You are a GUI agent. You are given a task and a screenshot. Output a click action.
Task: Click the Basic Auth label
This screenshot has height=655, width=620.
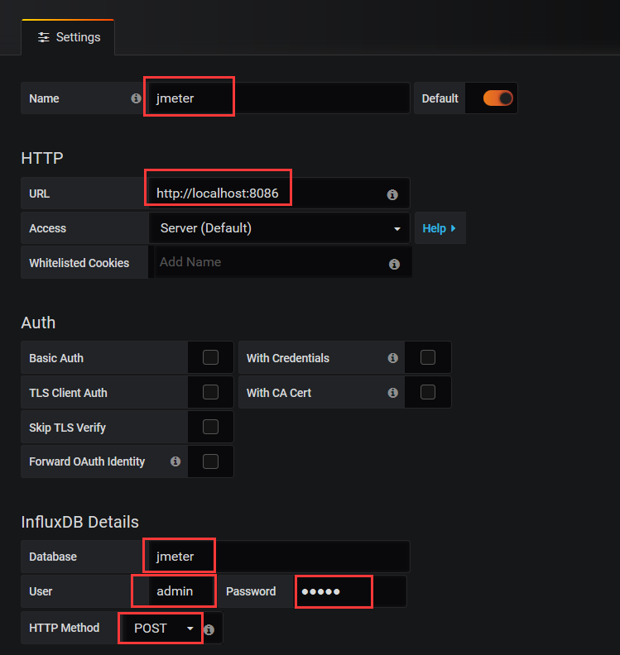pyautogui.click(x=56, y=358)
